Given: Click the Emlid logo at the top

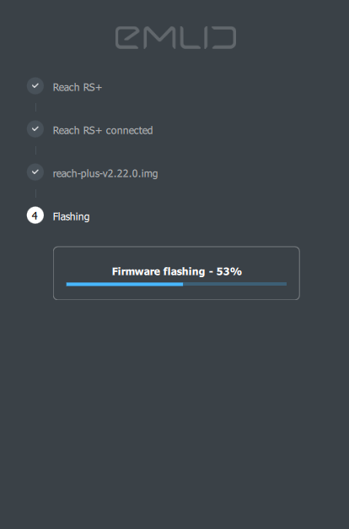Looking at the screenshot, I should (175, 37).
